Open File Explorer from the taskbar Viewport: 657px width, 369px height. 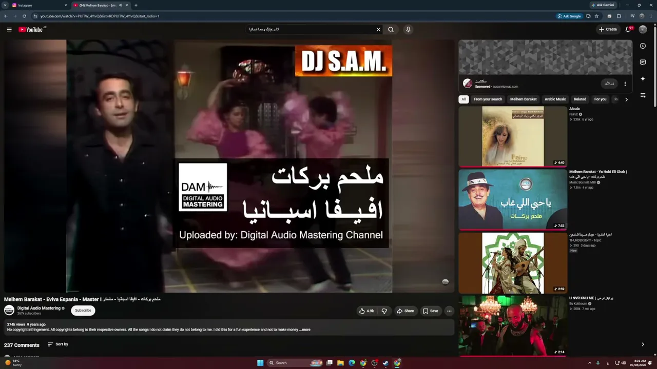[340, 363]
